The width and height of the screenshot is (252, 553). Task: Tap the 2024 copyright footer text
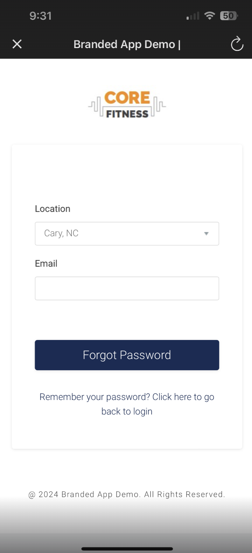coord(127,494)
